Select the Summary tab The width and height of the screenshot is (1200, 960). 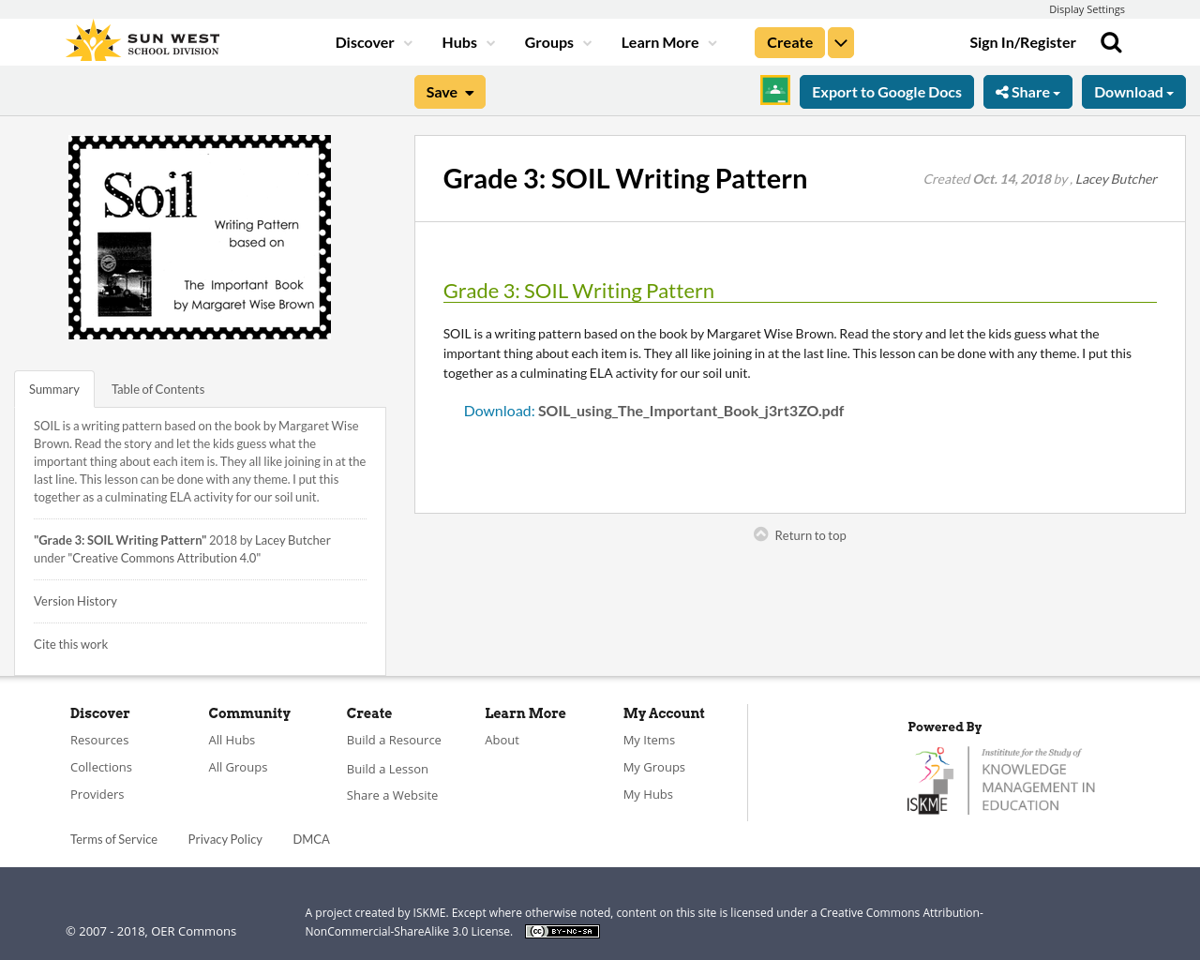54,387
